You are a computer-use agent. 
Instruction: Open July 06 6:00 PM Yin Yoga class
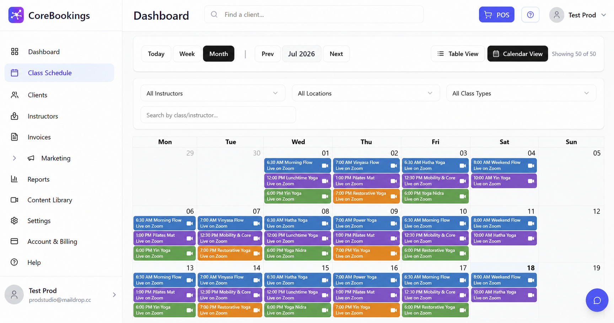[x=164, y=253]
